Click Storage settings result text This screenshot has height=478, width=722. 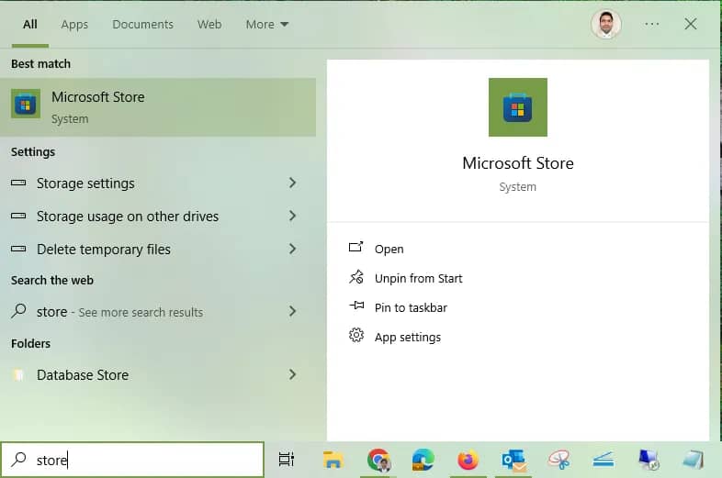[85, 183]
